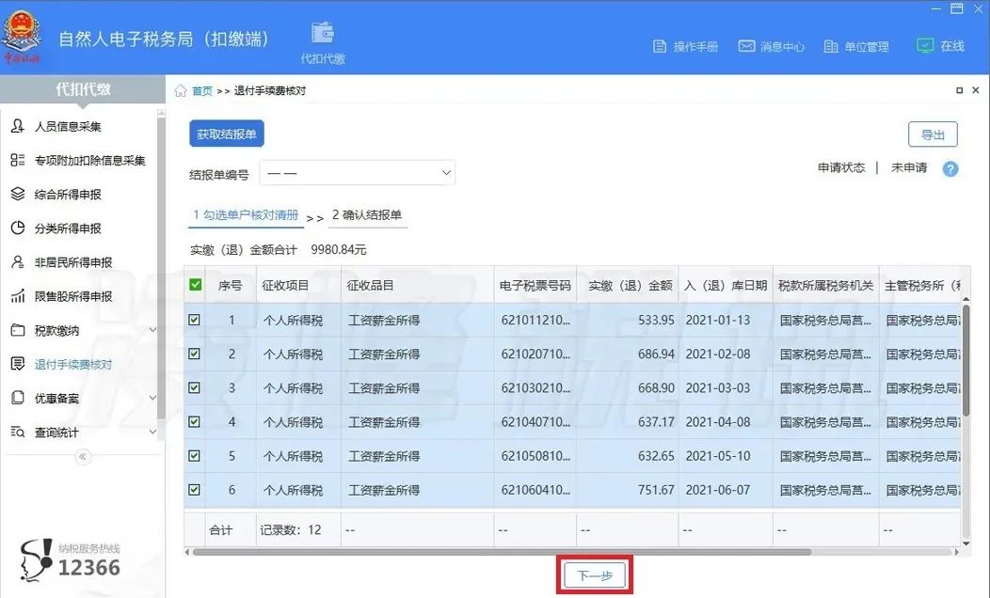Open the 结报单编号 dropdown
Image resolution: width=990 pixels, height=598 pixels.
(358, 172)
